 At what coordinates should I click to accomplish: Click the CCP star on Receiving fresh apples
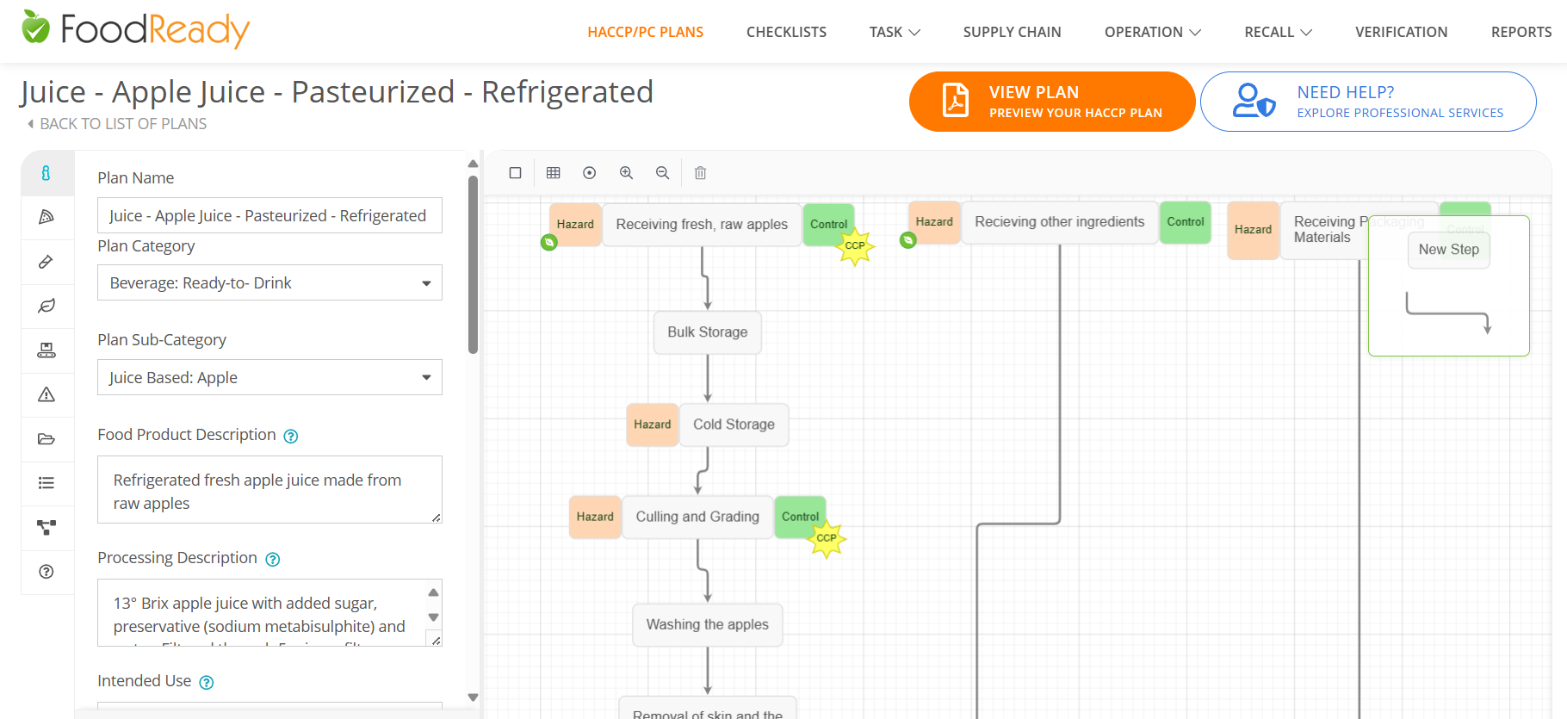tap(855, 246)
